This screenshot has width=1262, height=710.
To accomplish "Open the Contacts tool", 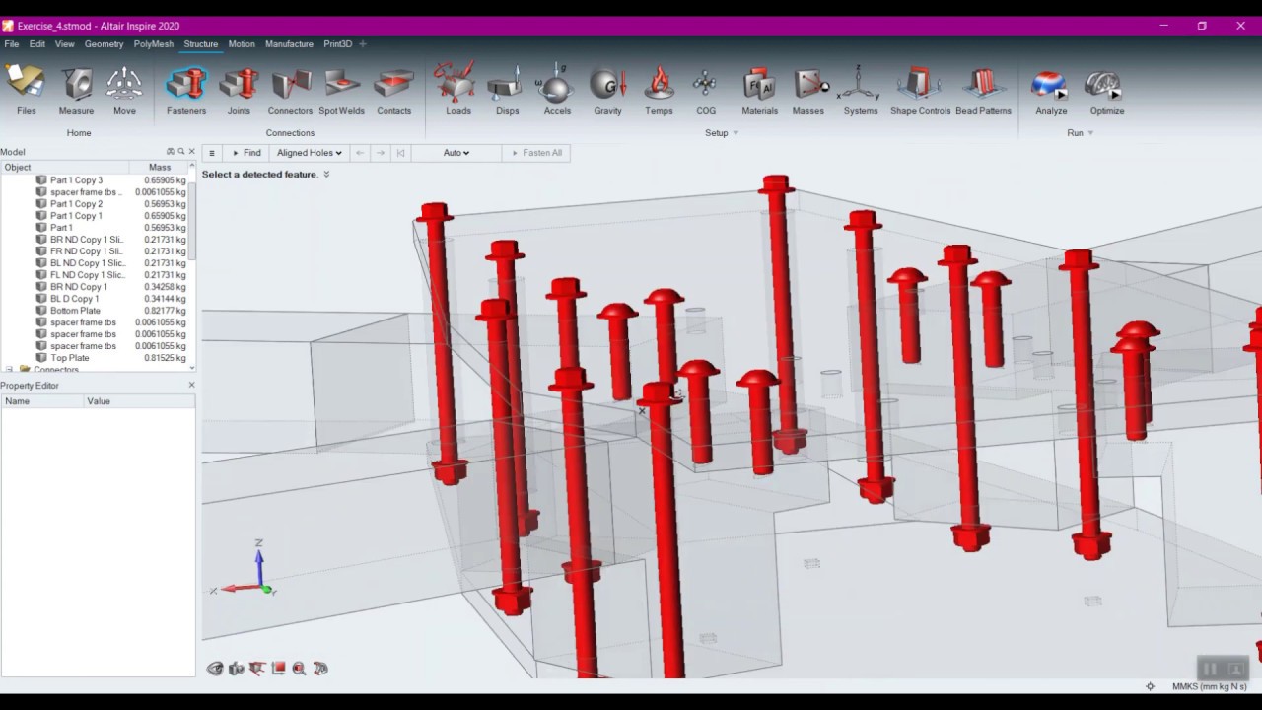I will pos(393,91).
